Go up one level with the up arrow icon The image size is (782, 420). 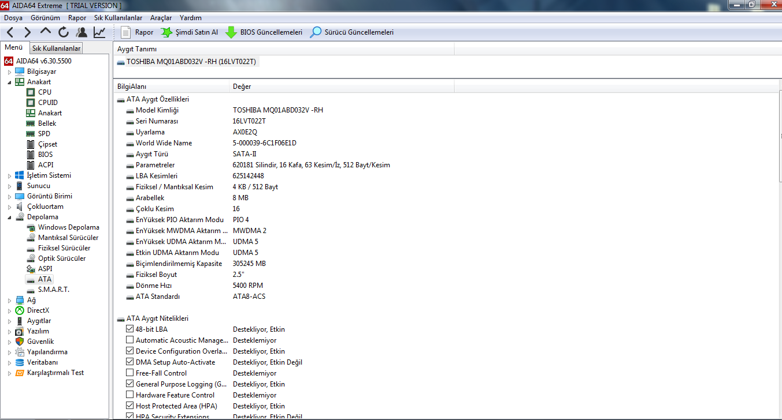coord(46,32)
